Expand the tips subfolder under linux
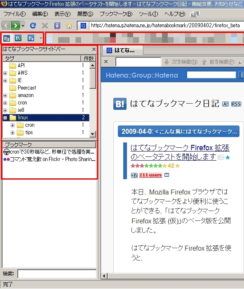The width and height of the screenshot is (244, 289). (12, 133)
